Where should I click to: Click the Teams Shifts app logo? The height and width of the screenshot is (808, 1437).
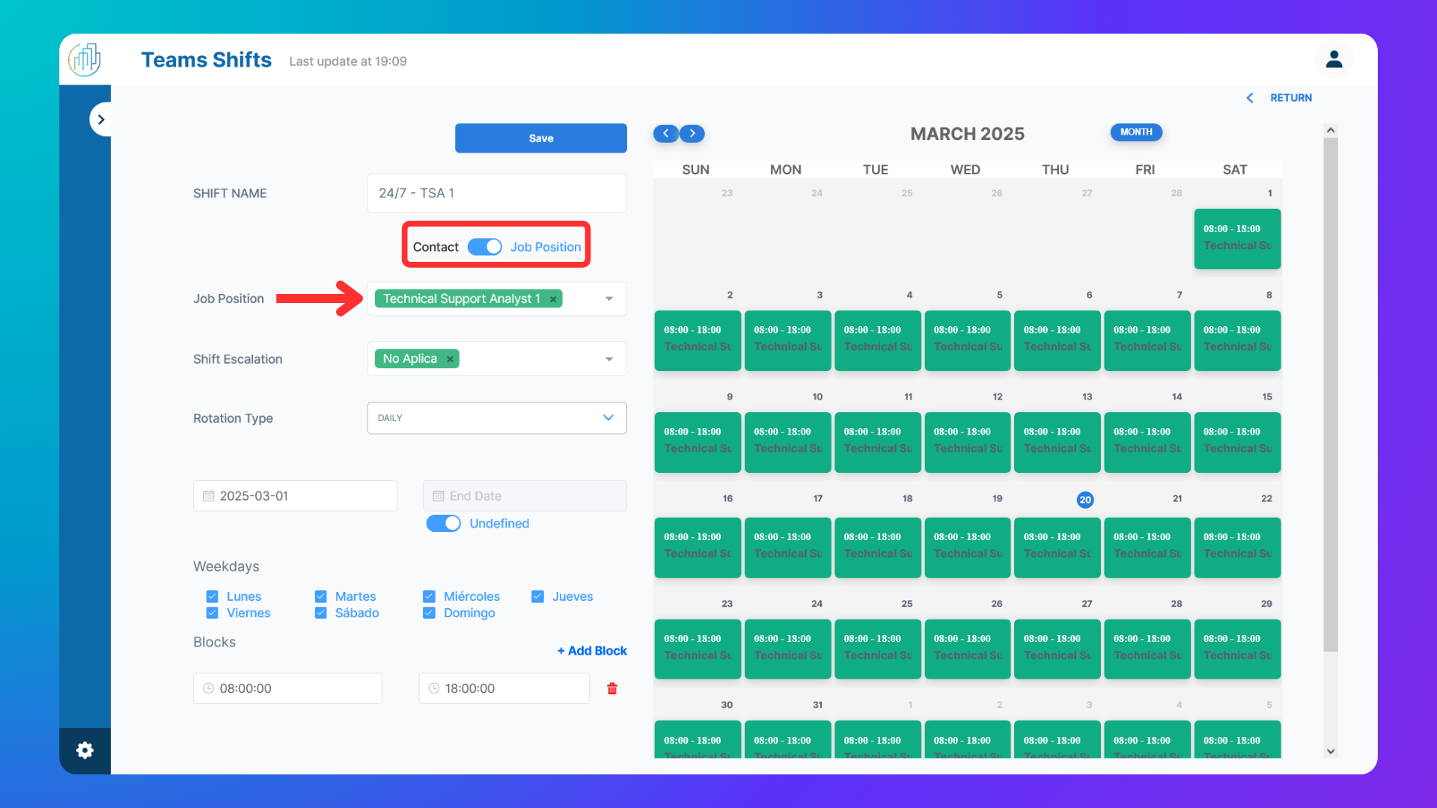(85, 59)
